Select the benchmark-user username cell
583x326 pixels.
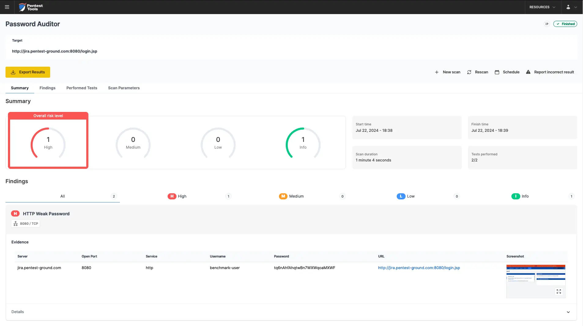(x=225, y=268)
